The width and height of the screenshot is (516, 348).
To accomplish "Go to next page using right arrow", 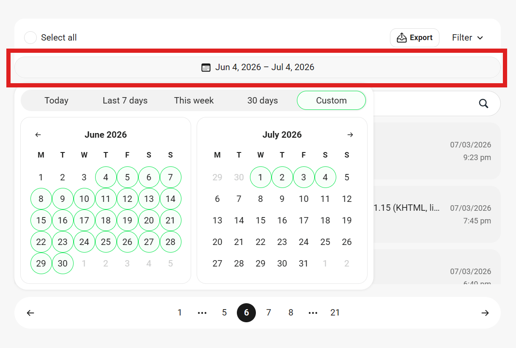I will [x=485, y=313].
